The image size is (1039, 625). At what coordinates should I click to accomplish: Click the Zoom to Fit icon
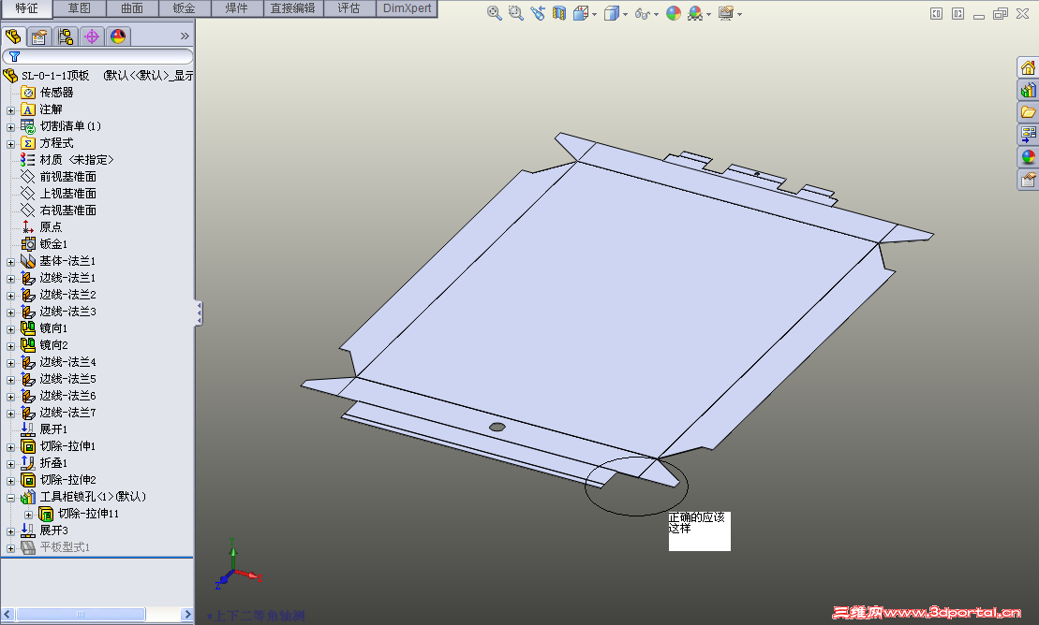tap(494, 13)
